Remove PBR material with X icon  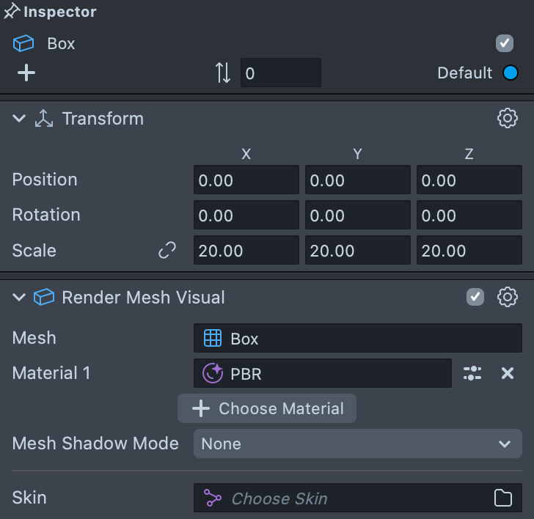pyautogui.click(x=508, y=373)
